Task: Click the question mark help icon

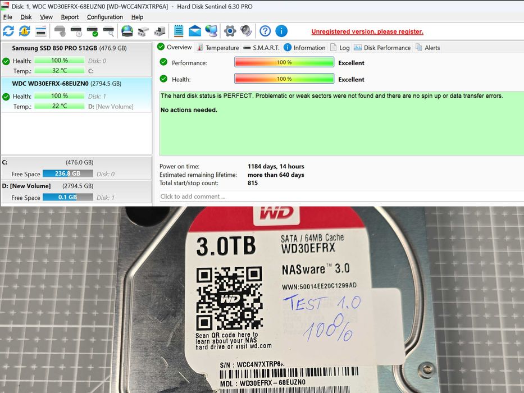Action: pyautogui.click(x=265, y=31)
